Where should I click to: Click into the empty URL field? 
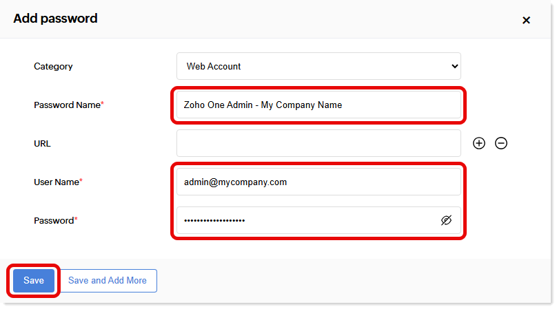tap(318, 143)
